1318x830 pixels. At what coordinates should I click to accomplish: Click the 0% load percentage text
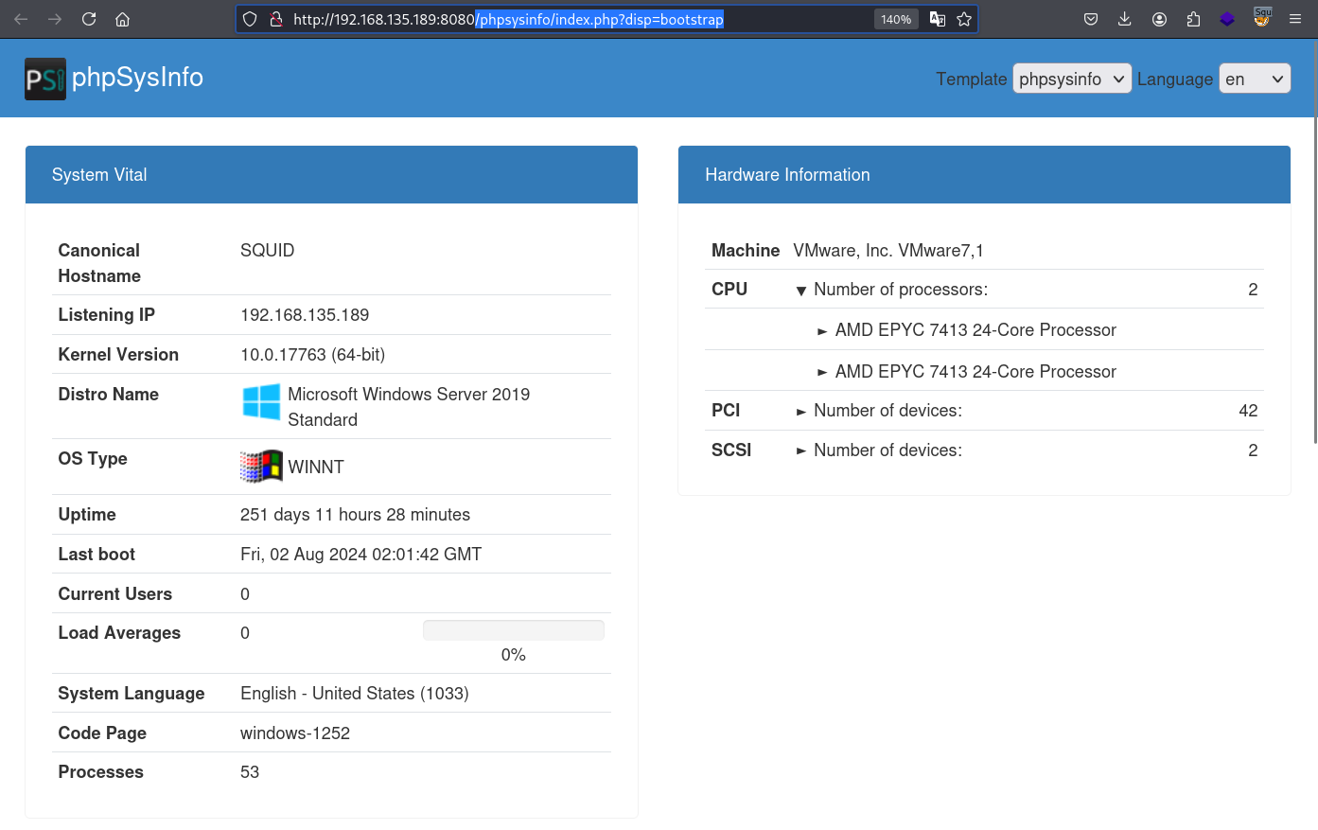coord(514,655)
